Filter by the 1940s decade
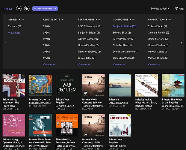186x150 pixels. coord(46,26)
